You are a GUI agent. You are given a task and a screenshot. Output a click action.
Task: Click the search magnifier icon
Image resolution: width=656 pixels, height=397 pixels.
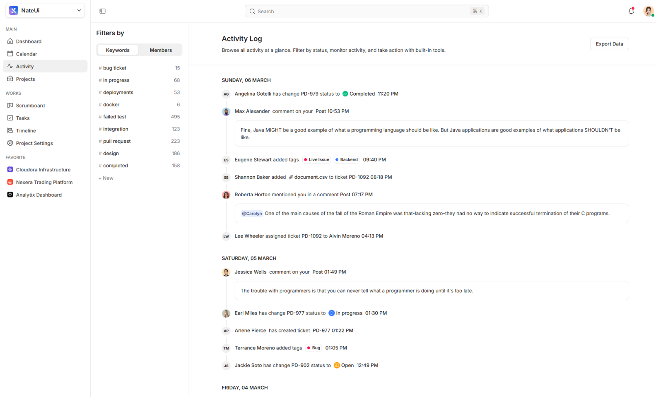click(x=252, y=11)
